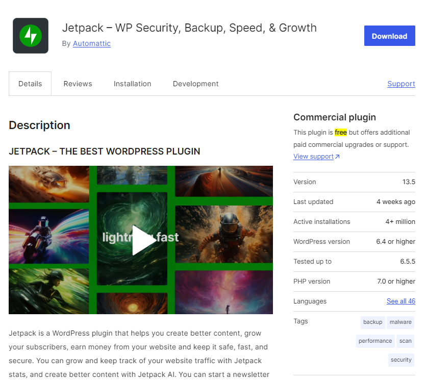Select the backup tag
This screenshot has height=380, width=426.
coord(372,322)
